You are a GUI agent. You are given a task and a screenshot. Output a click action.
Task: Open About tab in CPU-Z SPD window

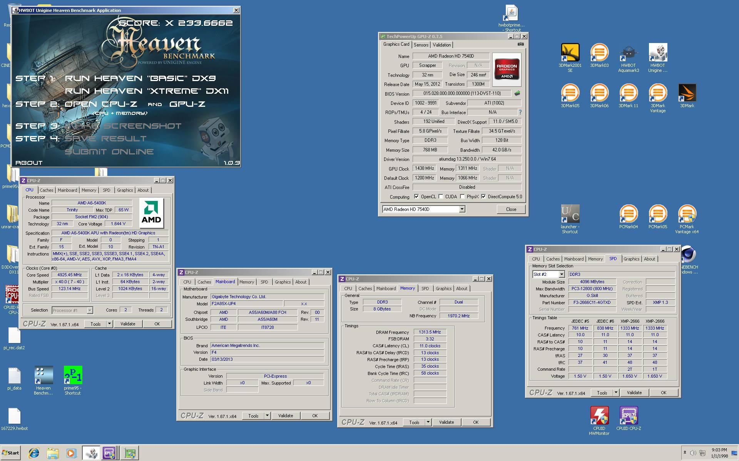pos(649,259)
